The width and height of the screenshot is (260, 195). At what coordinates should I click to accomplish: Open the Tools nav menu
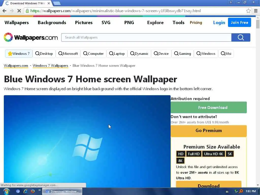(178, 23)
